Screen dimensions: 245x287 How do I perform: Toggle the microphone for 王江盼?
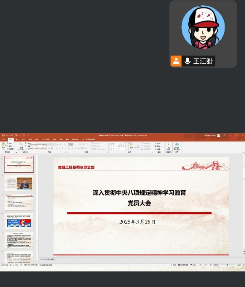[187, 61]
